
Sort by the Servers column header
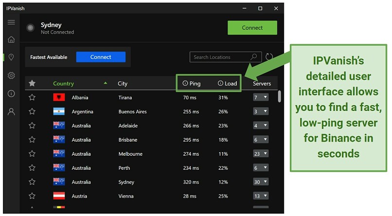tap(262, 84)
